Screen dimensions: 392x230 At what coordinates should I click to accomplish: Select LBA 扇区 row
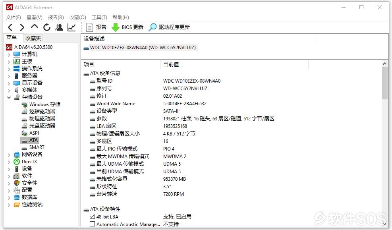click(x=106, y=126)
